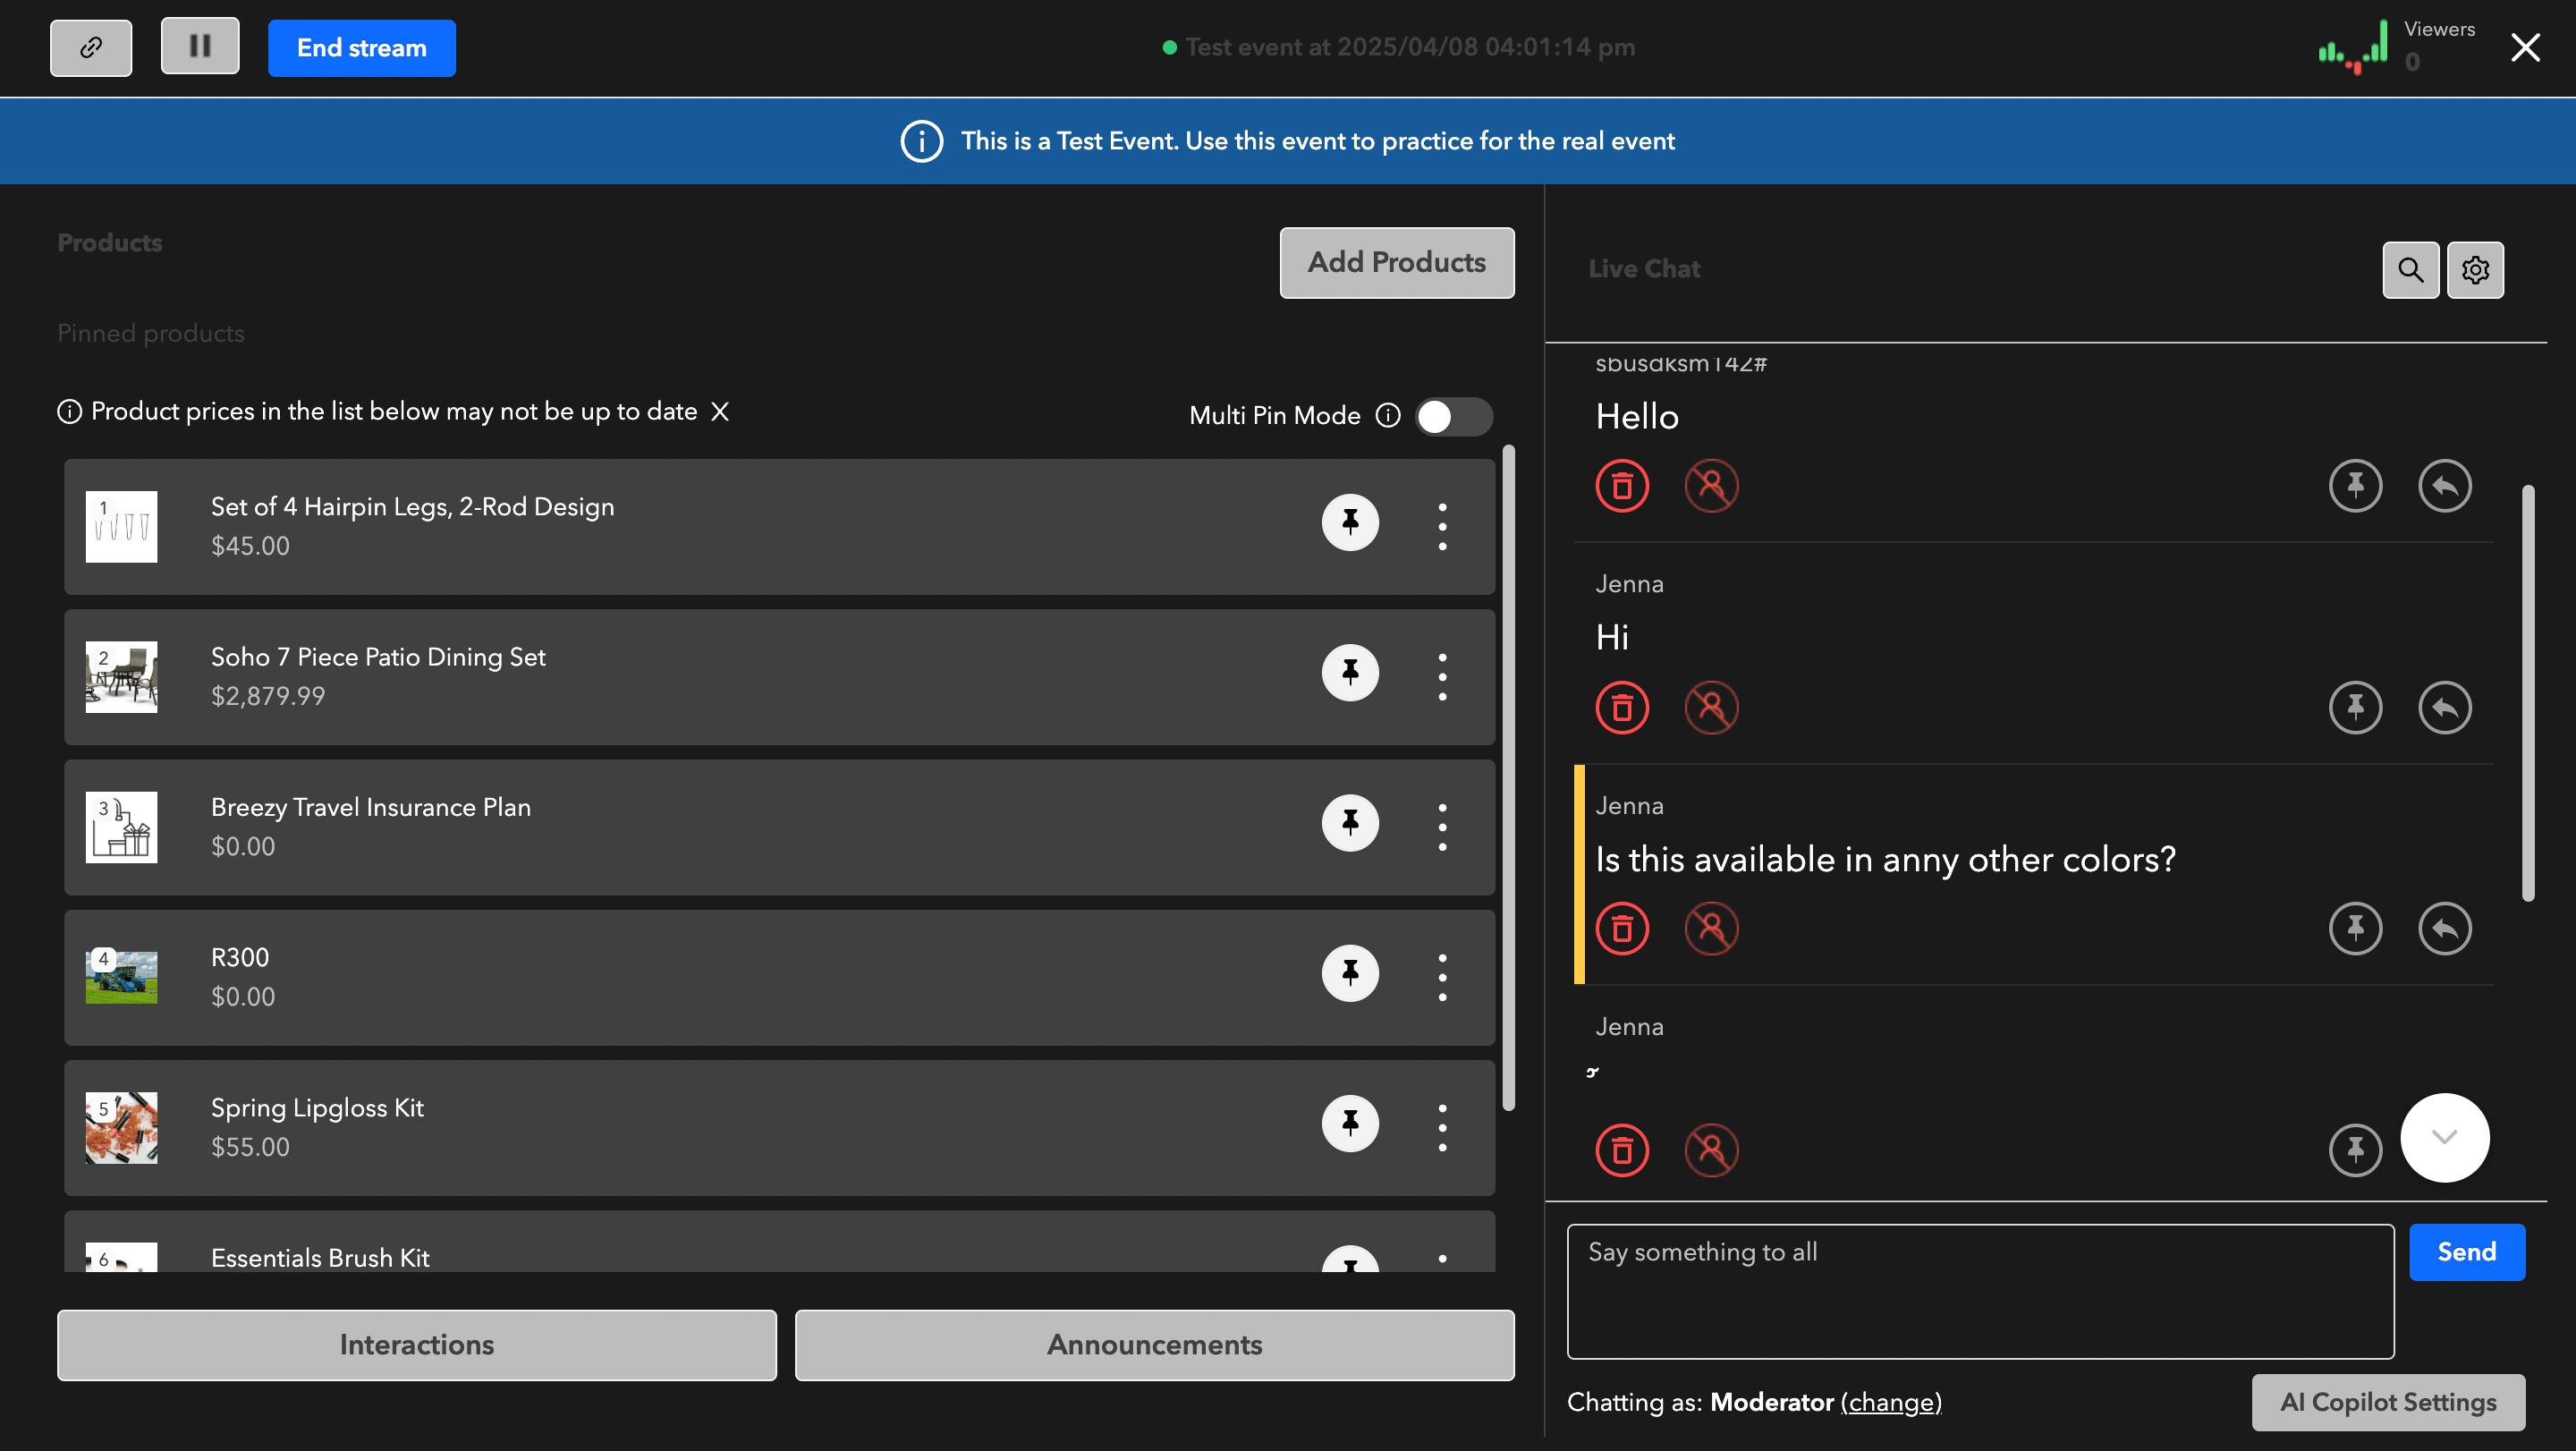Viewport: 2576px width, 1451px height.
Task: Pause the stream
Action: point(199,45)
